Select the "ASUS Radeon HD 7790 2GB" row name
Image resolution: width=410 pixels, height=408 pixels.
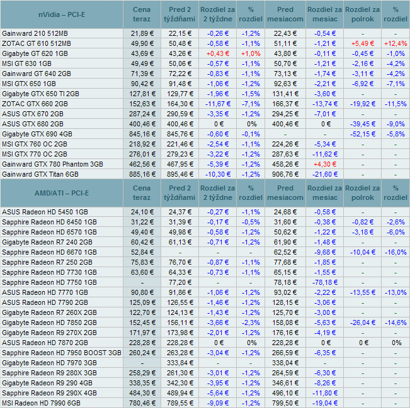[x=45, y=302]
